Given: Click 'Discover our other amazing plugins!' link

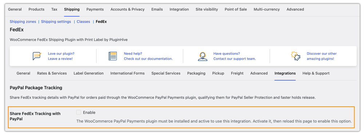Looking at the screenshot, I should click(x=321, y=56).
